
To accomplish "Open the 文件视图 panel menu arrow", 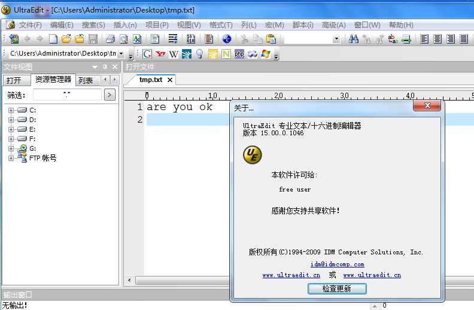I will pos(95,67).
